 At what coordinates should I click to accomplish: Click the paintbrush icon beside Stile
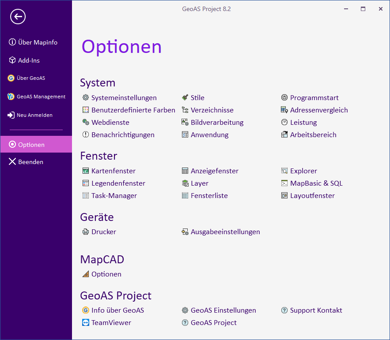click(185, 97)
